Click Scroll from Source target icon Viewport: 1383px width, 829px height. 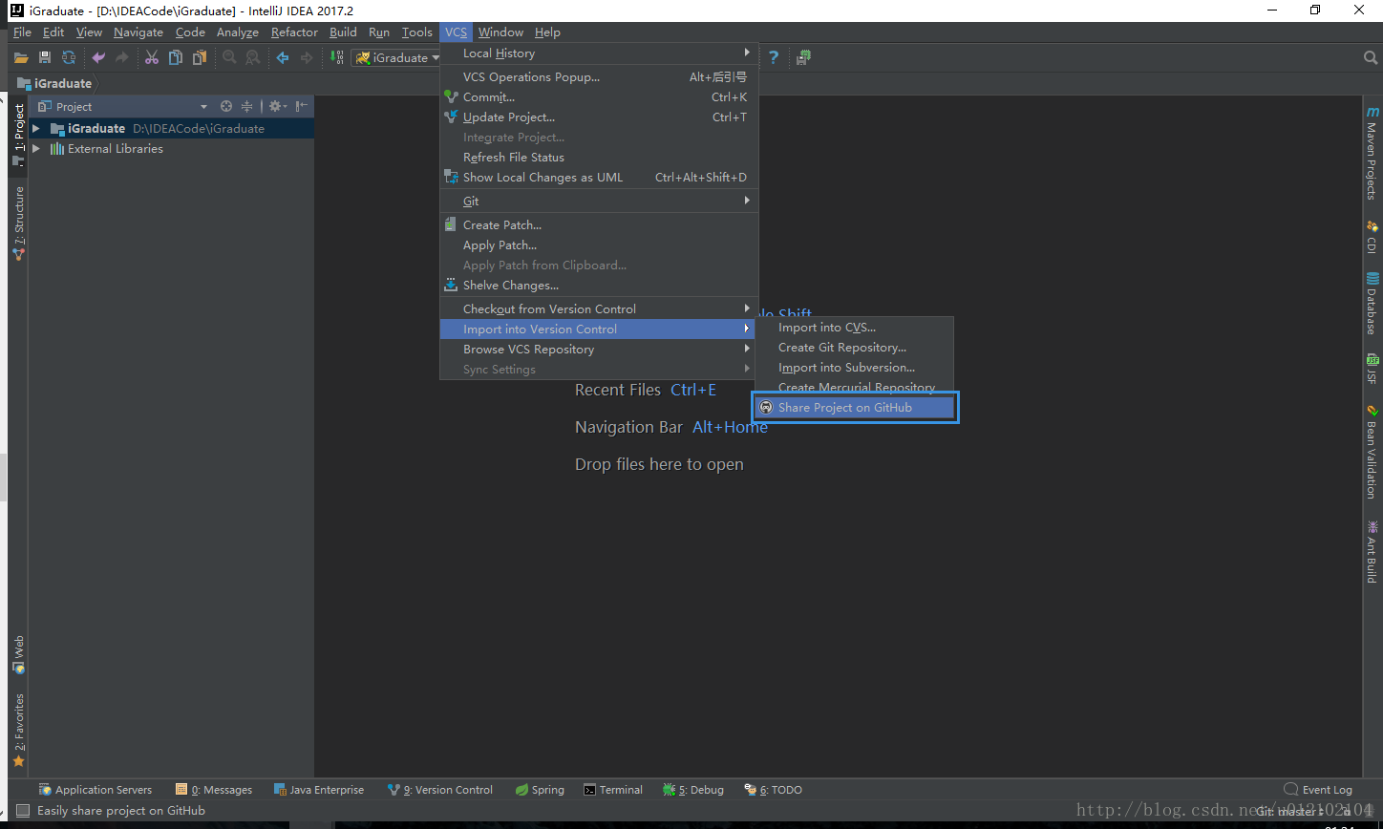click(226, 106)
